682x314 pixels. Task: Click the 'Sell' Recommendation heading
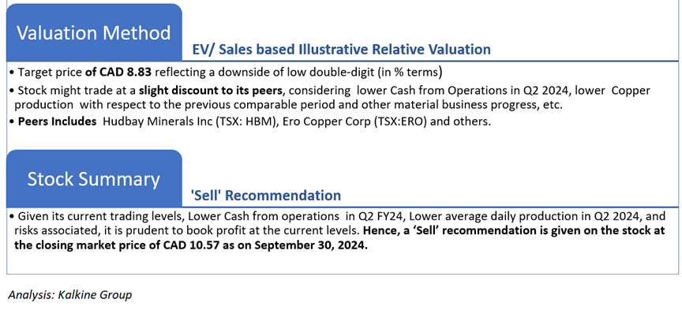pyautogui.click(x=266, y=196)
